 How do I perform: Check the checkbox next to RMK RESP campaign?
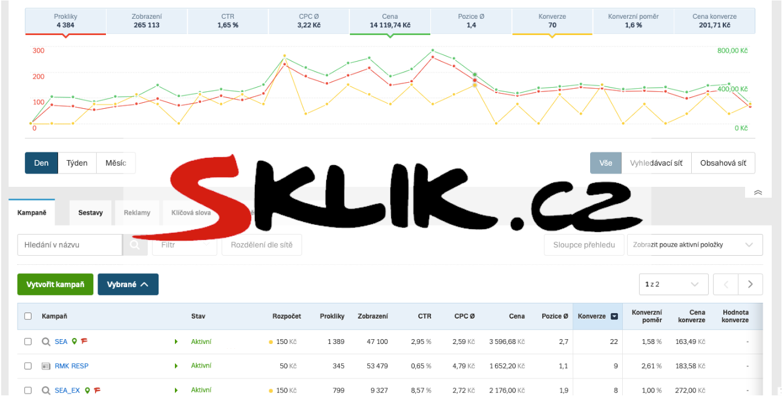[27, 366]
